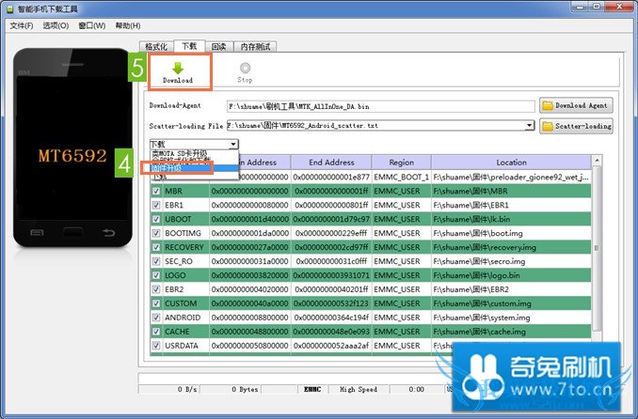Open the 帮助(H) menu
Image resolution: width=638 pixels, height=419 pixels.
128,25
